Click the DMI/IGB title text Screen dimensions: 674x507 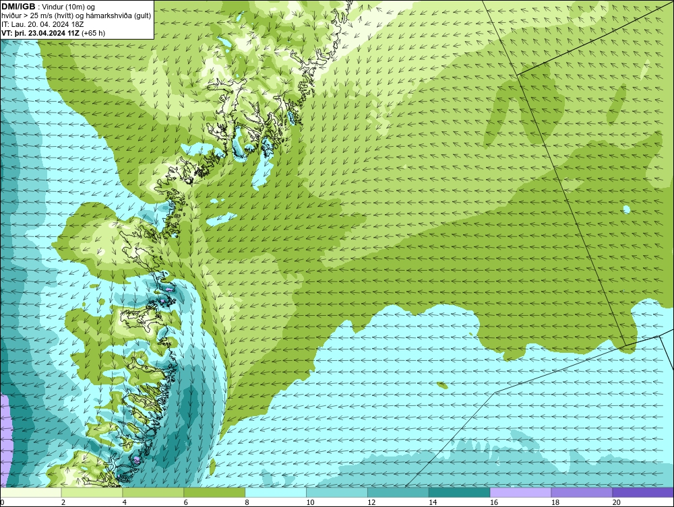coord(18,7)
